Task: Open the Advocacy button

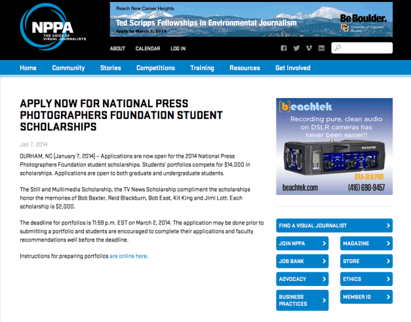Action: [302, 279]
